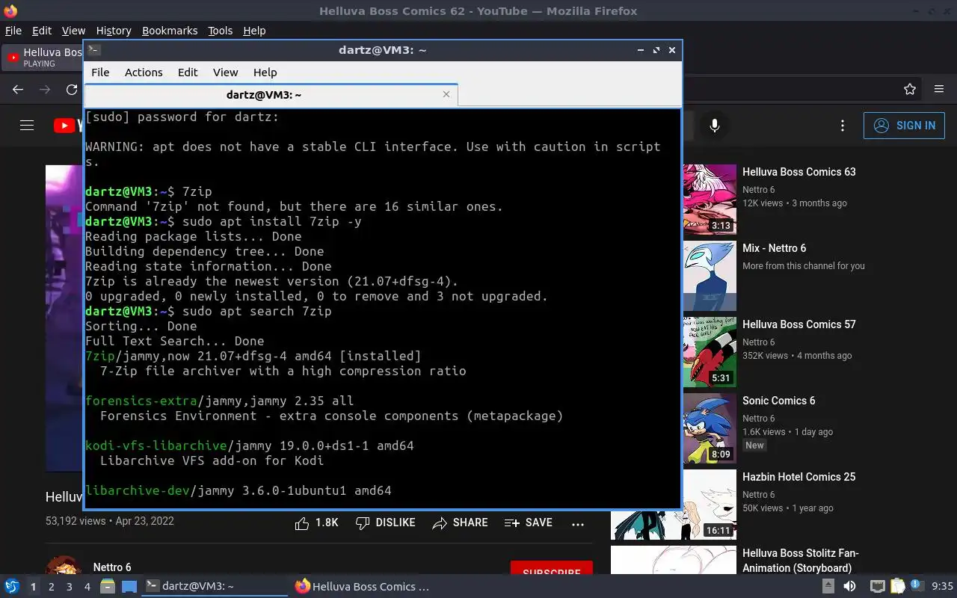Image resolution: width=957 pixels, height=598 pixels.
Task: Click the network status tray icon
Action: click(x=878, y=586)
